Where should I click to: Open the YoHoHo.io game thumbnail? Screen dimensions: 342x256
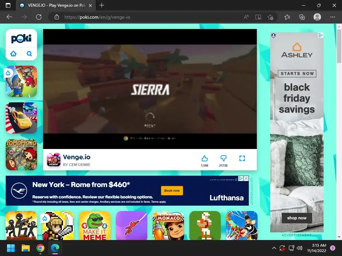click(21, 155)
